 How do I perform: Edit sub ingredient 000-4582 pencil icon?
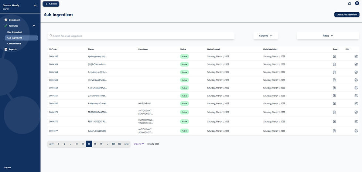tap(356, 88)
